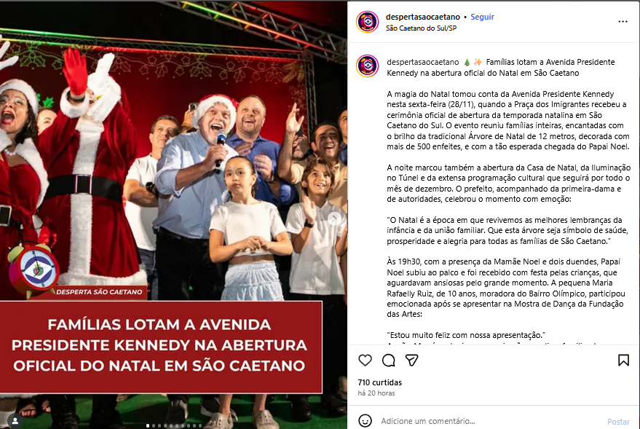Select the first carousel indicator dot
The width and height of the screenshot is (640, 429).
coord(148,426)
